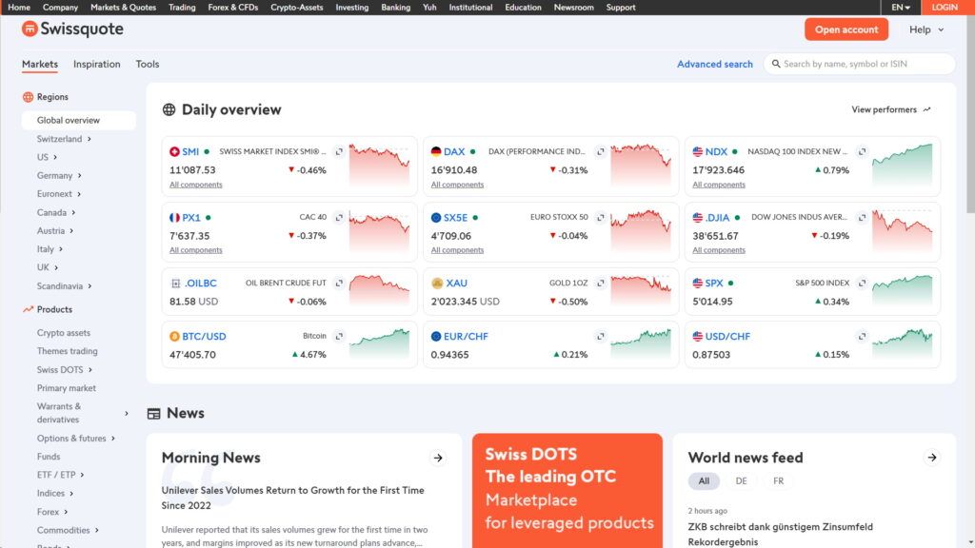The height and width of the screenshot is (548, 975).
Task: Open the EN language dropdown
Action: tap(901, 8)
